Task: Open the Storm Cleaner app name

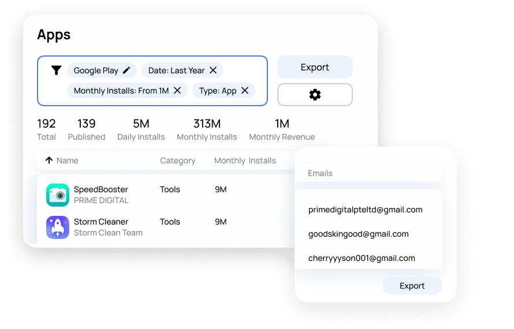Action: [101, 222]
